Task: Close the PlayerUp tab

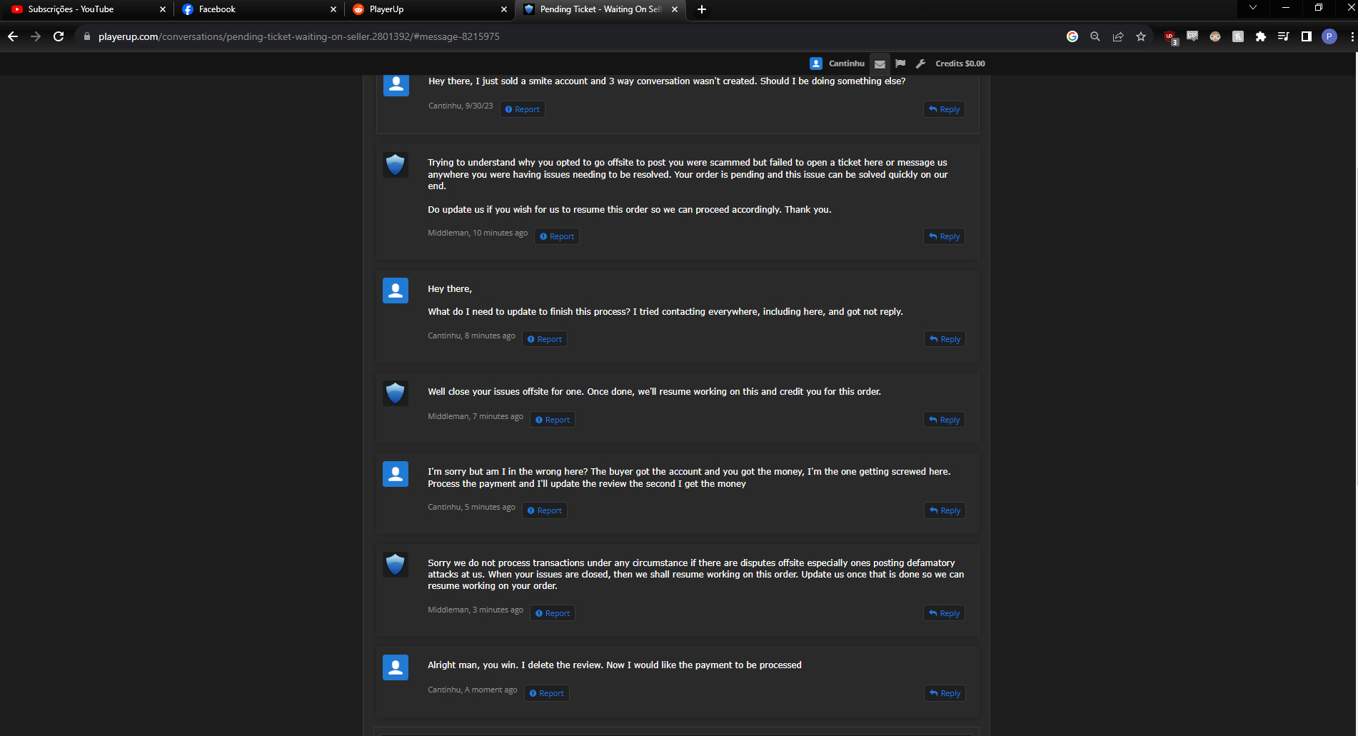Action: click(x=504, y=9)
